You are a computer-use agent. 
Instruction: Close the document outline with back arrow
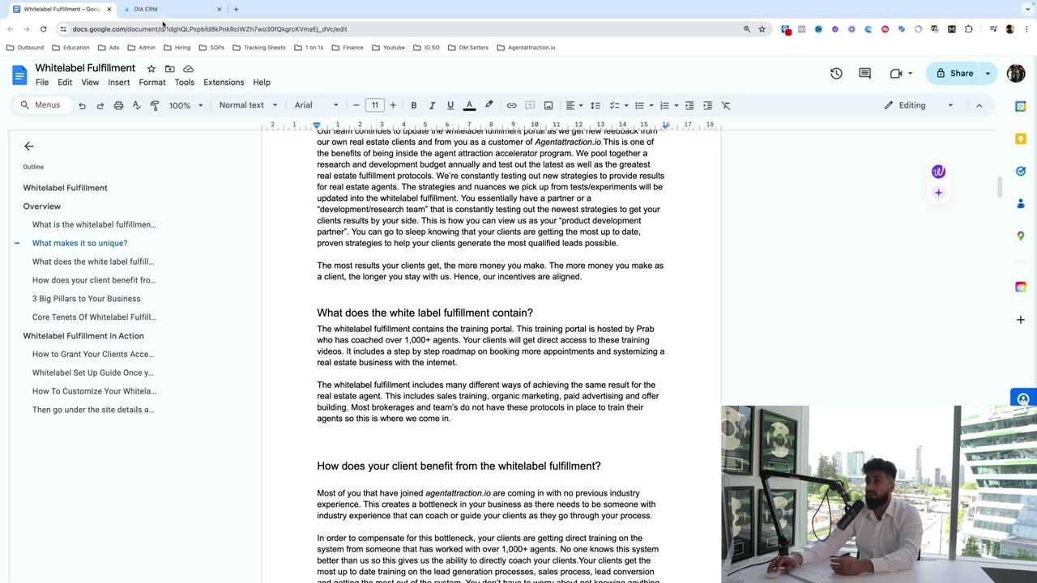(28, 147)
